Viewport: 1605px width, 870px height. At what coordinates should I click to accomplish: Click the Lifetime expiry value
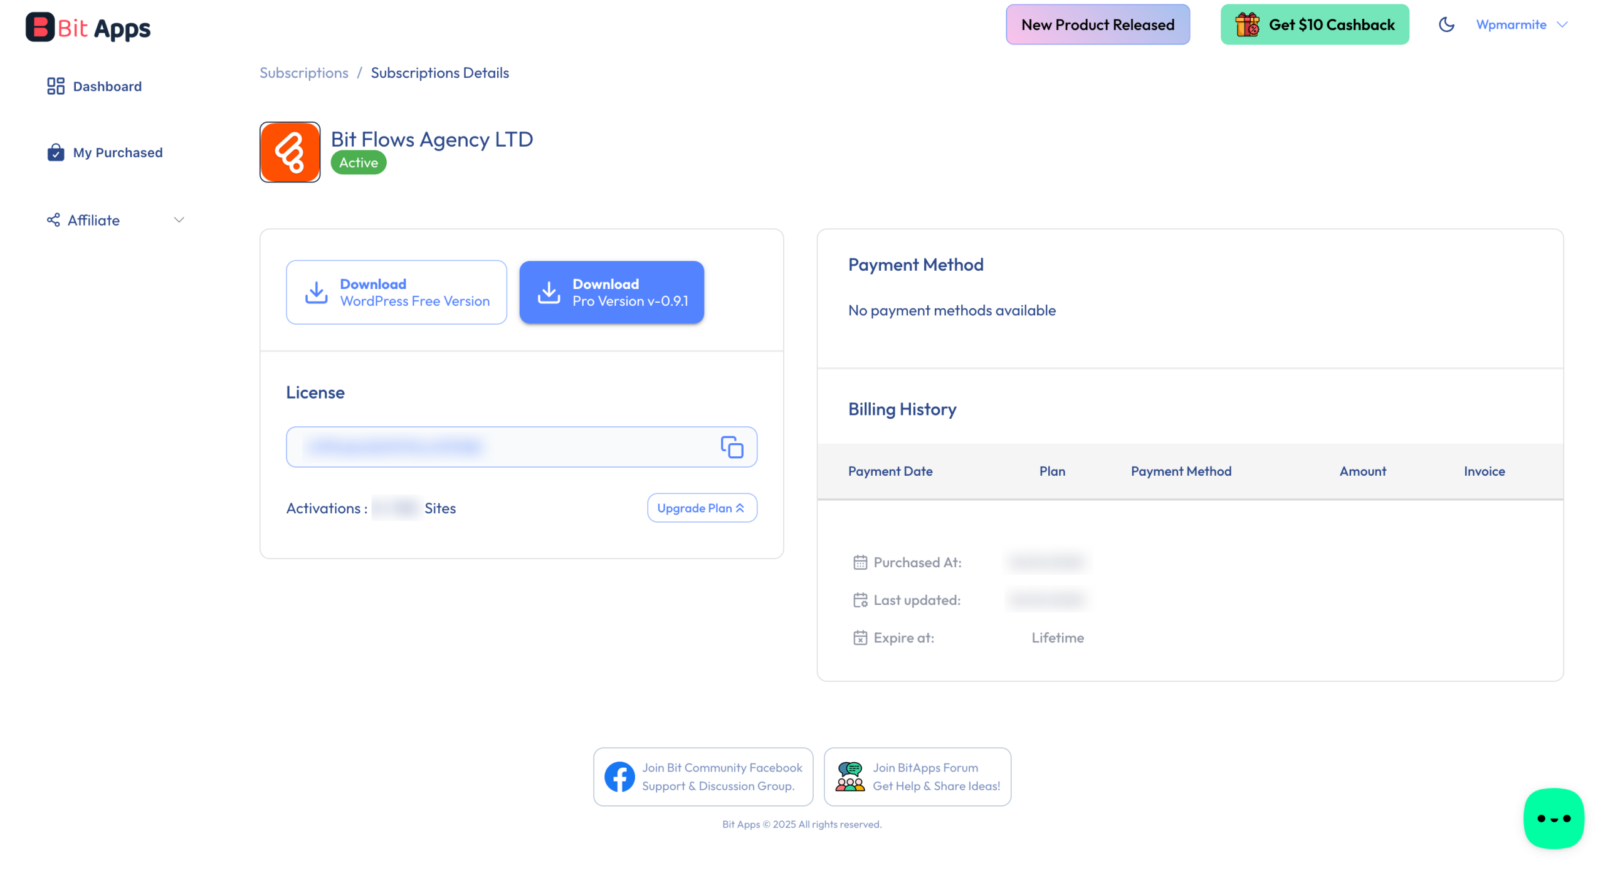point(1058,637)
